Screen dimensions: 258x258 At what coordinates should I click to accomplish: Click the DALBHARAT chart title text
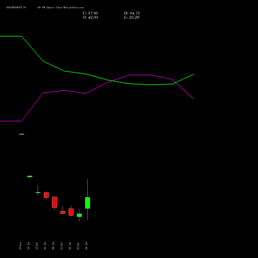(45, 8)
